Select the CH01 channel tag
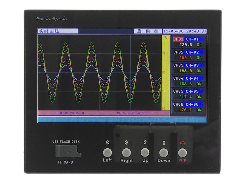The image size is (239, 179). [178, 39]
